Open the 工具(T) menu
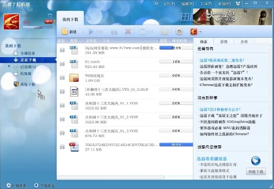 pos(206,4)
